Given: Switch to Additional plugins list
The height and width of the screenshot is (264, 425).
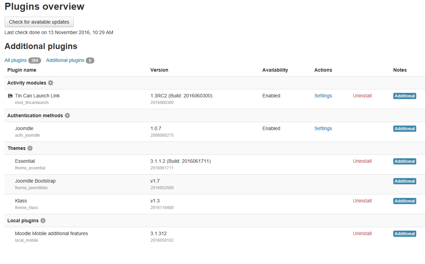Looking at the screenshot, I should (65, 61).
